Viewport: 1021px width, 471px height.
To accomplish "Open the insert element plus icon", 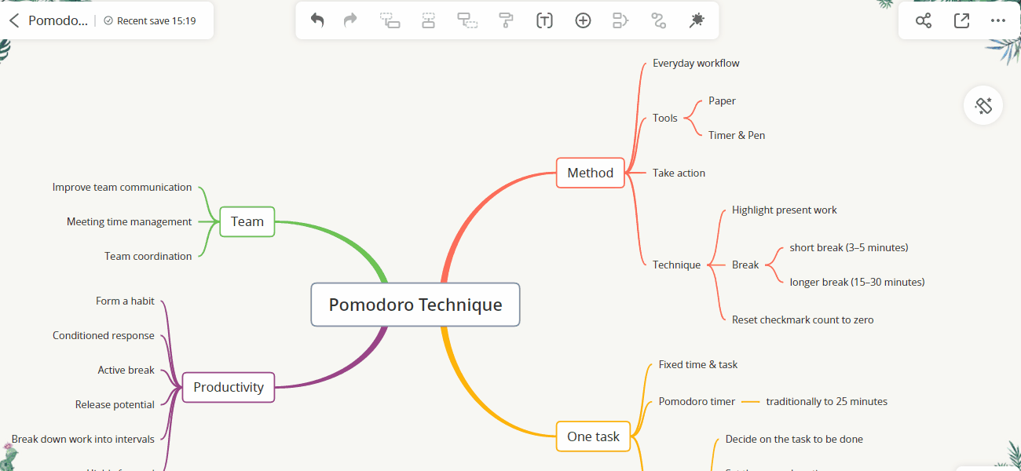I will (583, 20).
